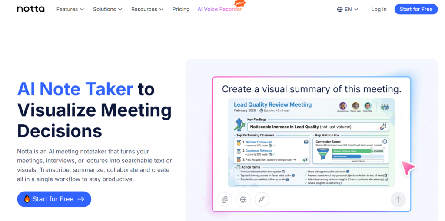445x221 pixels.
Task: Click the Lead Quality Review Meeting summary image
Action: (311, 143)
